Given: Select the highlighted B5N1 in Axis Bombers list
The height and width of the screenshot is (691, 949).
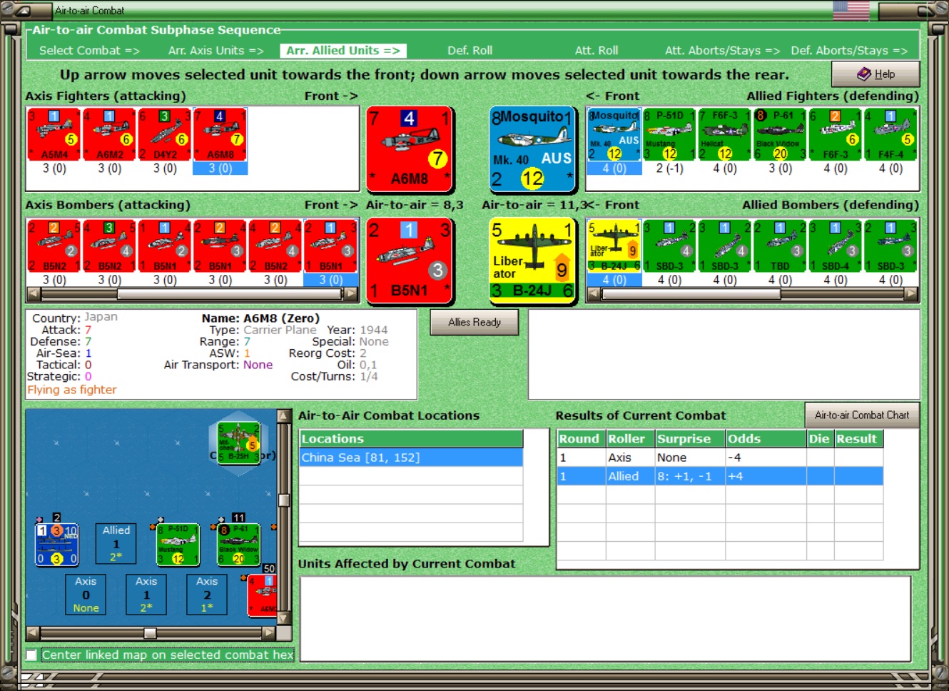Looking at the screenshot, I should (330, 246).
